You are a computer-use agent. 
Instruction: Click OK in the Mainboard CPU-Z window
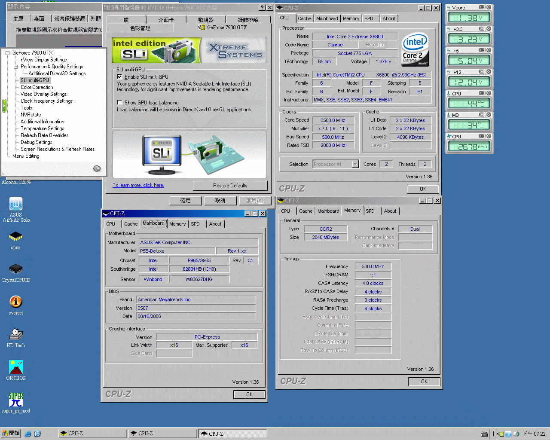[x=249, y=394]
